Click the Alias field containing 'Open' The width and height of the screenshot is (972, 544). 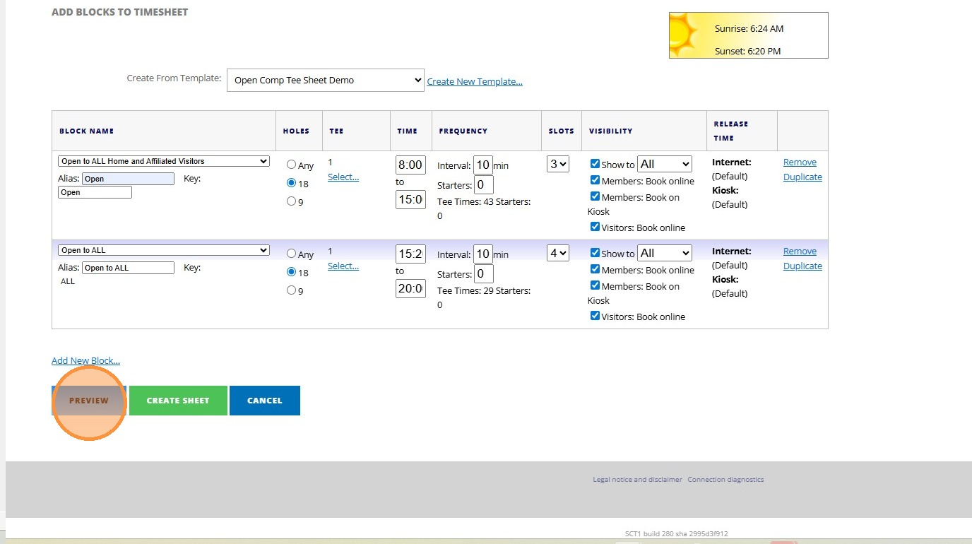pyautogui.click(x=128, y=179)
